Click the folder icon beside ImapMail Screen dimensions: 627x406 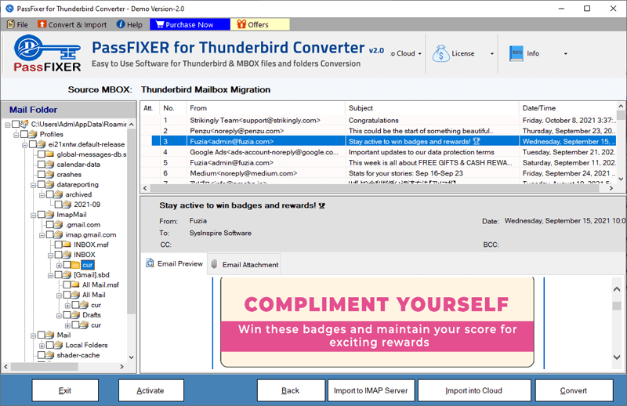point(50,215)
